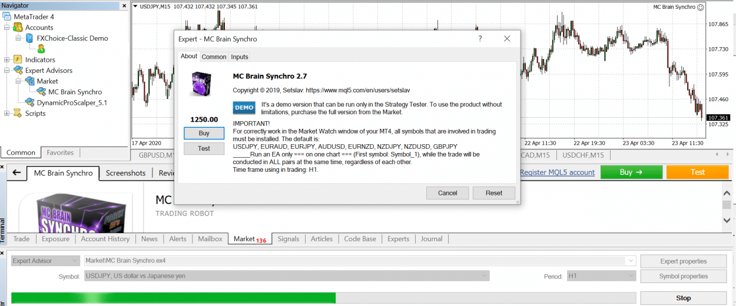The image size is (736, 306).
Task: Open the Journal tab in Terminal
Action: 432,239
